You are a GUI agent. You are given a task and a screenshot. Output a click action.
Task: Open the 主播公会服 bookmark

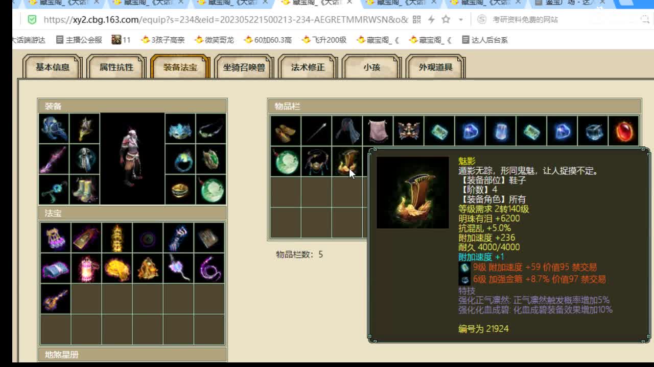79,40
